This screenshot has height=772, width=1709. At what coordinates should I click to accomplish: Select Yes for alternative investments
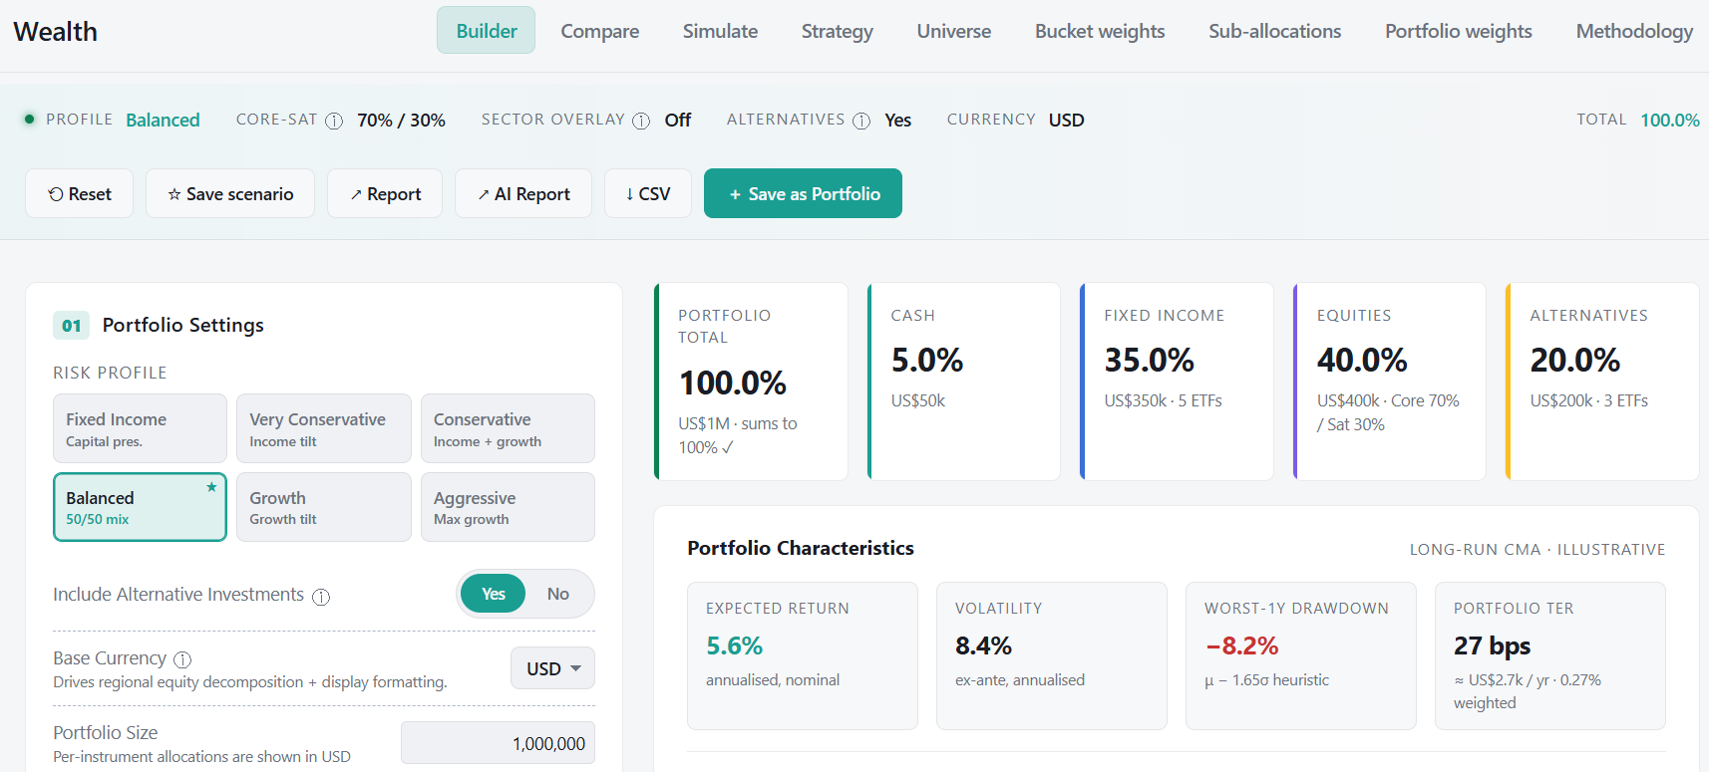coord(494,594)
